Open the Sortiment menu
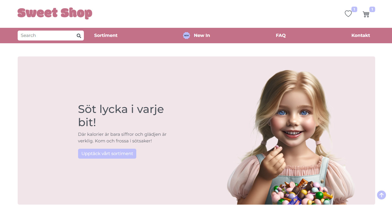 (106, 35)
